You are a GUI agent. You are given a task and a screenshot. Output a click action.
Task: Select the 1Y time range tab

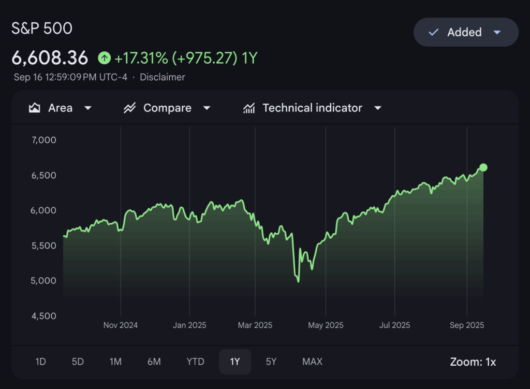[x=235, y=362]
